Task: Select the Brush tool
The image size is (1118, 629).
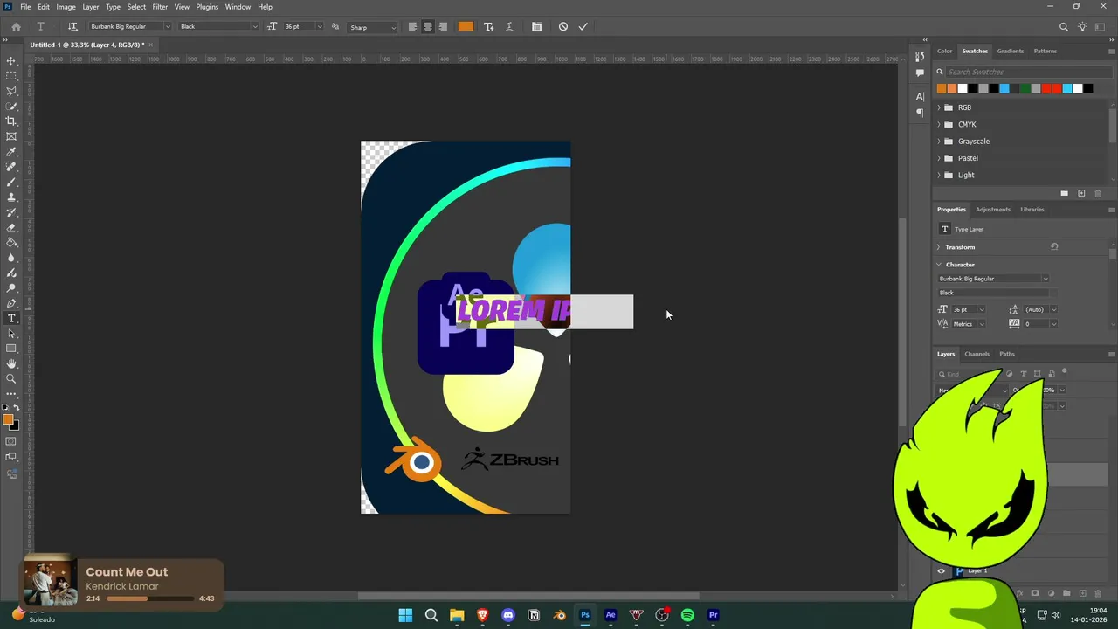Action: tap(11, 183)
